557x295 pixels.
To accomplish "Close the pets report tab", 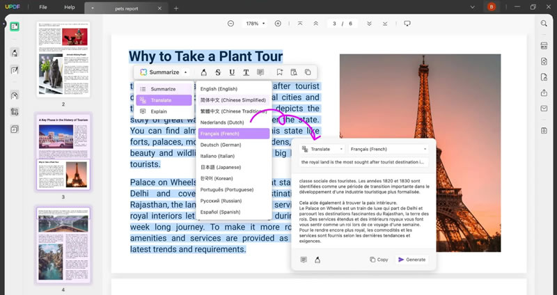I will click(159, 8).
